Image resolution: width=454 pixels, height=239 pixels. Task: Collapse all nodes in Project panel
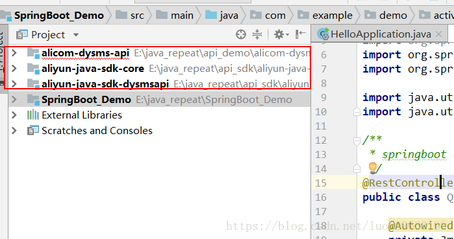click(257, 34)
